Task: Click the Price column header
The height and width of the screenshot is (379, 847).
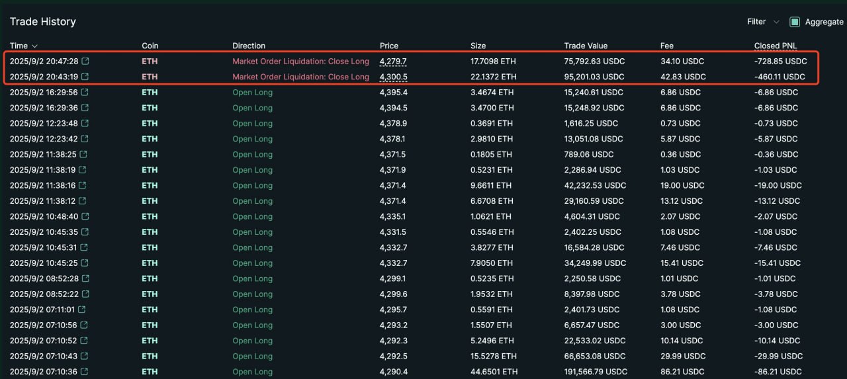Action: pyautogui.click(x=389, y=46)
